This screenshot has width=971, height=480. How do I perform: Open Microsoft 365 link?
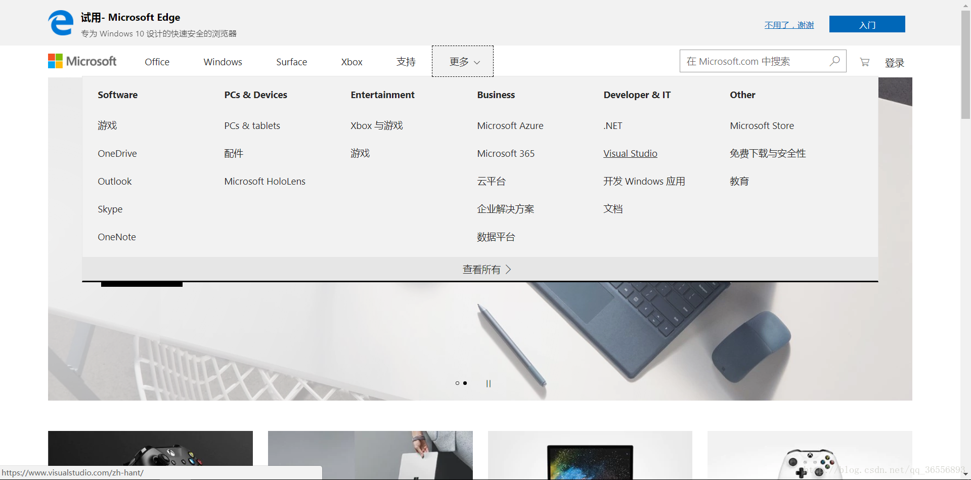coord(506,153)
